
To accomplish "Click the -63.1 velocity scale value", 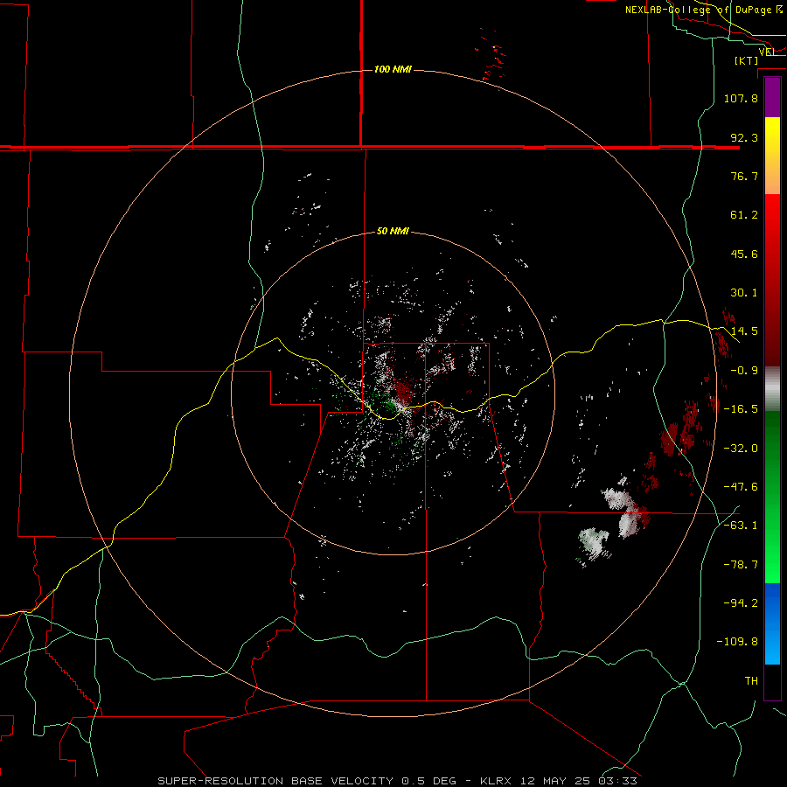I will [741, 526].
